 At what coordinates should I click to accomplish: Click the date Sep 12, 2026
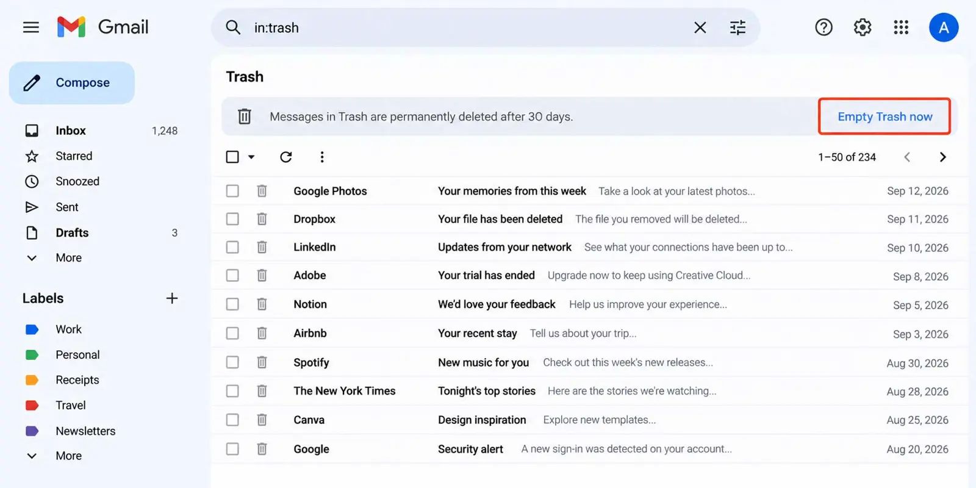[x=917, y=191]
